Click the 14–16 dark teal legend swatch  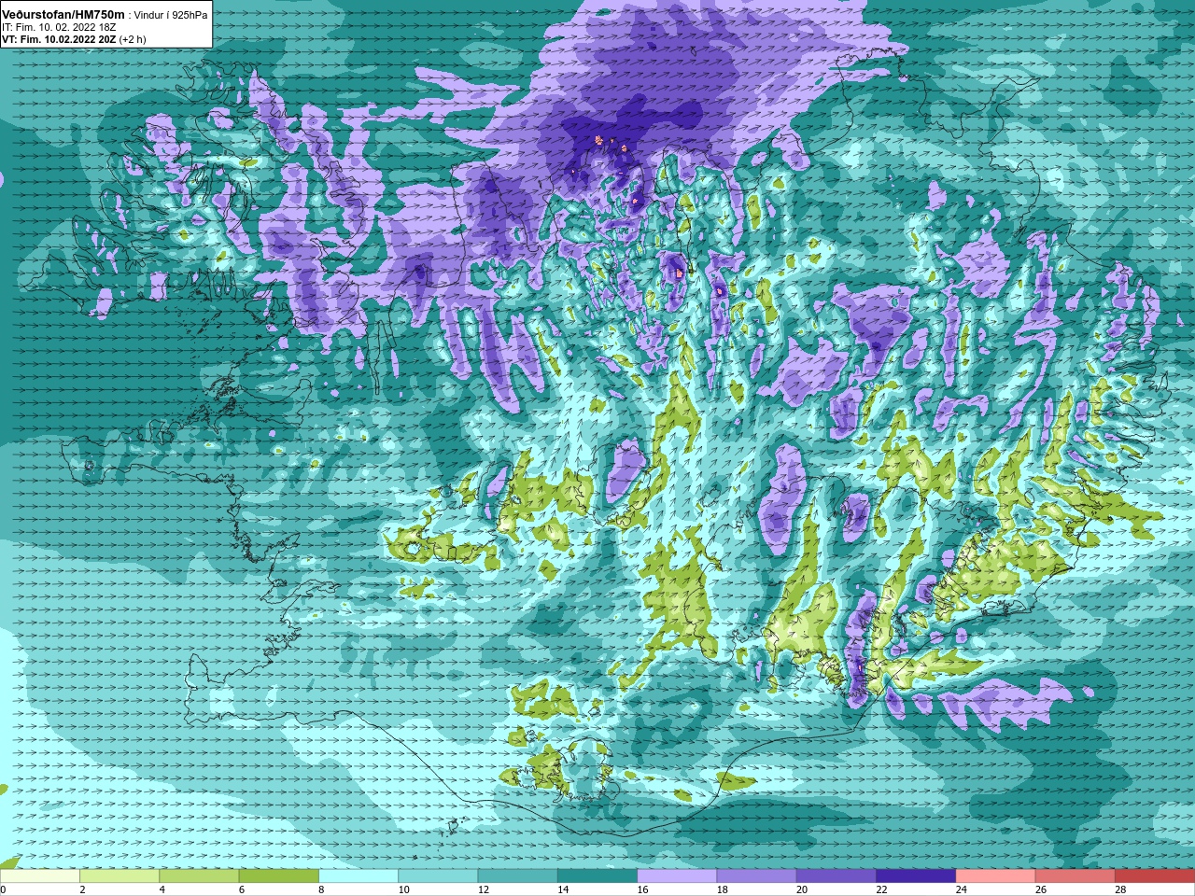597,876
